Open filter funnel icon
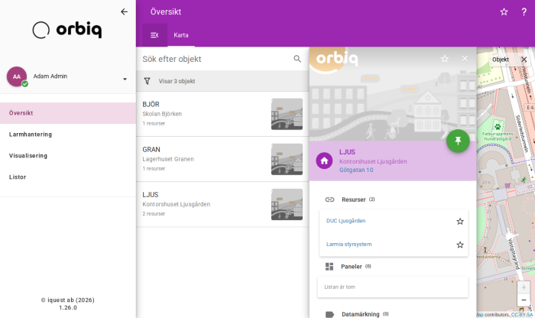Viewport: 535px width, 318px height. 147,81
